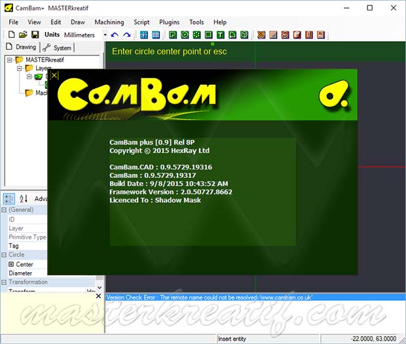The height and width of the screenshot is (344, 406).
Task: Open the Tools menu
Action: pyautogui.click(x=196, y=22)
